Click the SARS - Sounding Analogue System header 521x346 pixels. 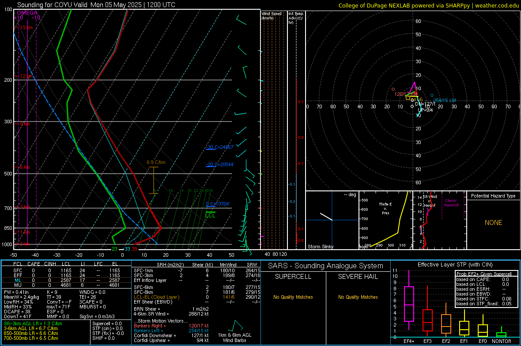click(x=326, y=266)
